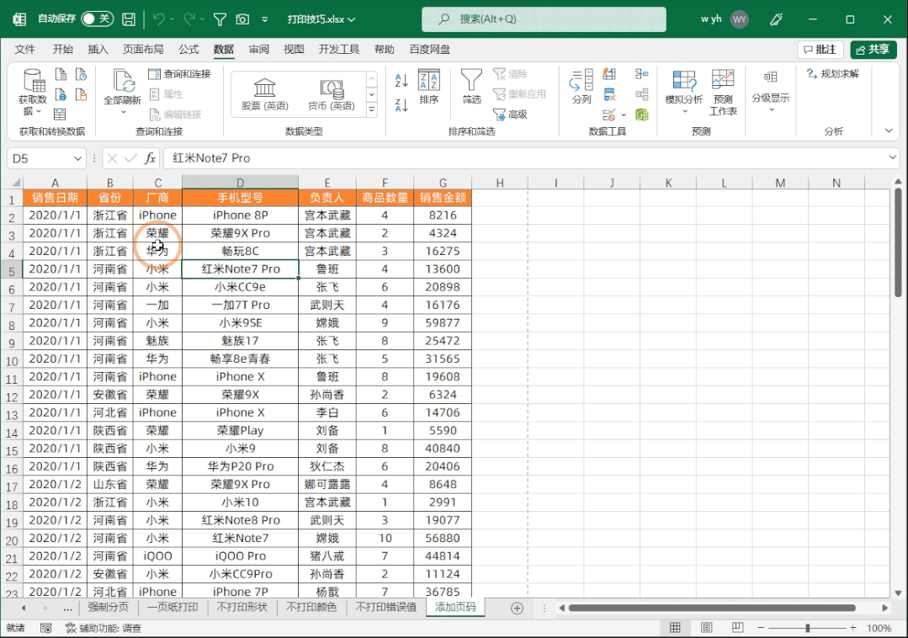This screenshot has height=638, width=908.
Task: Click the 共享 share button
Action: pos(873,50)
